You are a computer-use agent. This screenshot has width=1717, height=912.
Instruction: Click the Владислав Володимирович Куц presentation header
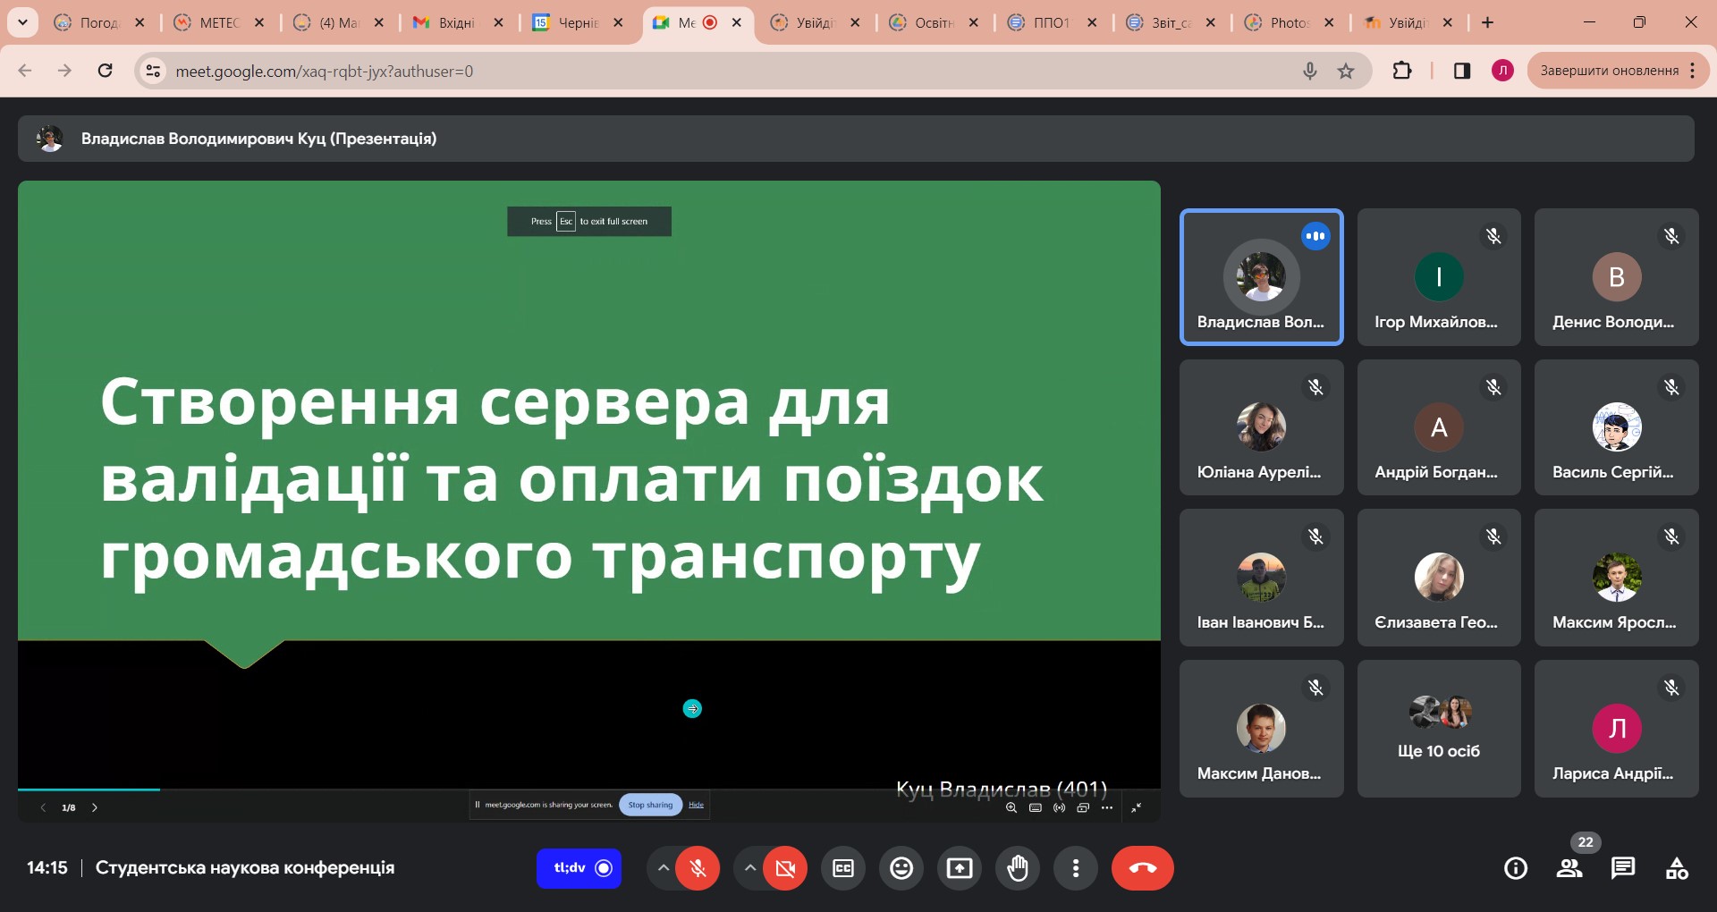coord(856,139)
